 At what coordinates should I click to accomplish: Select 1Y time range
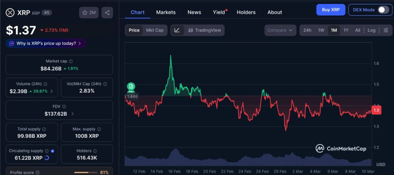pos(346,30)
